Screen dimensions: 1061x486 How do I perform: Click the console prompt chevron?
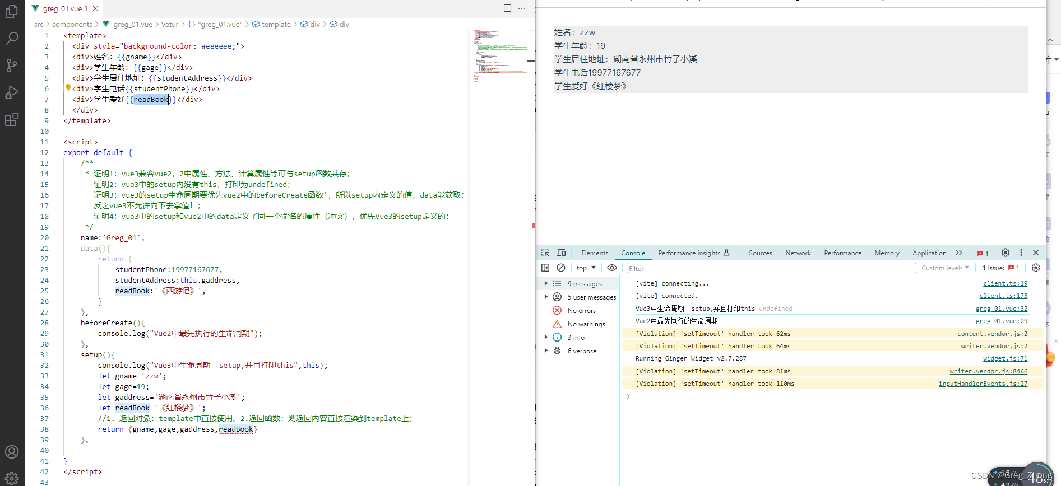pyautogui.click(x=628, y=396)
